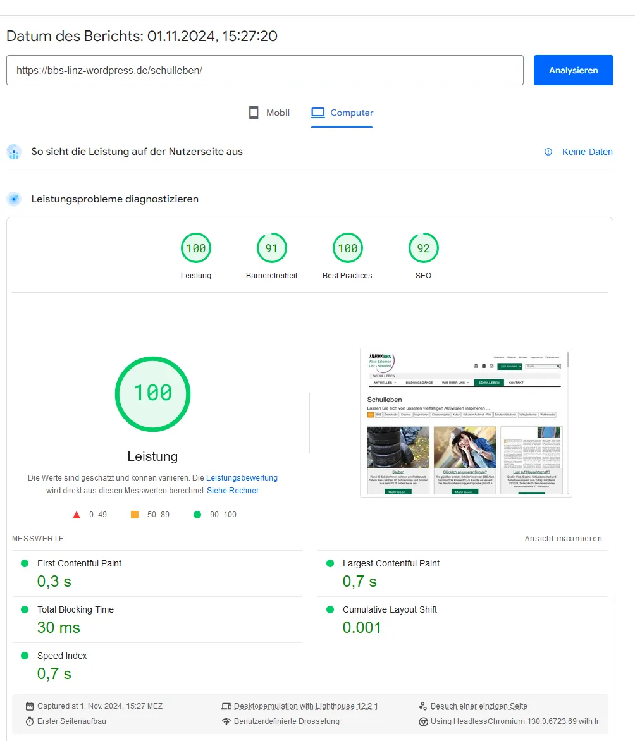Expand metrics with Ansicht maximieren

tap(563, 538)
